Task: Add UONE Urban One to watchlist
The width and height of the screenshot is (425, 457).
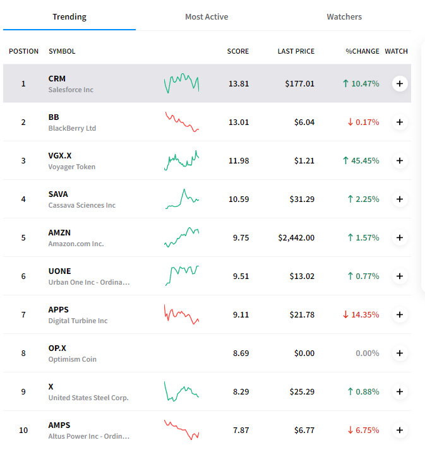Action: click(400, 276)
